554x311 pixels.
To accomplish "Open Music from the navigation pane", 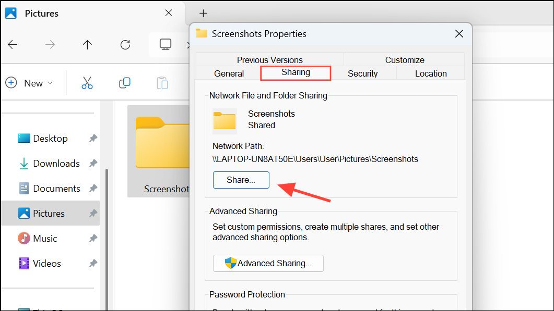I will pyautogui.click(x=38, y=239).
